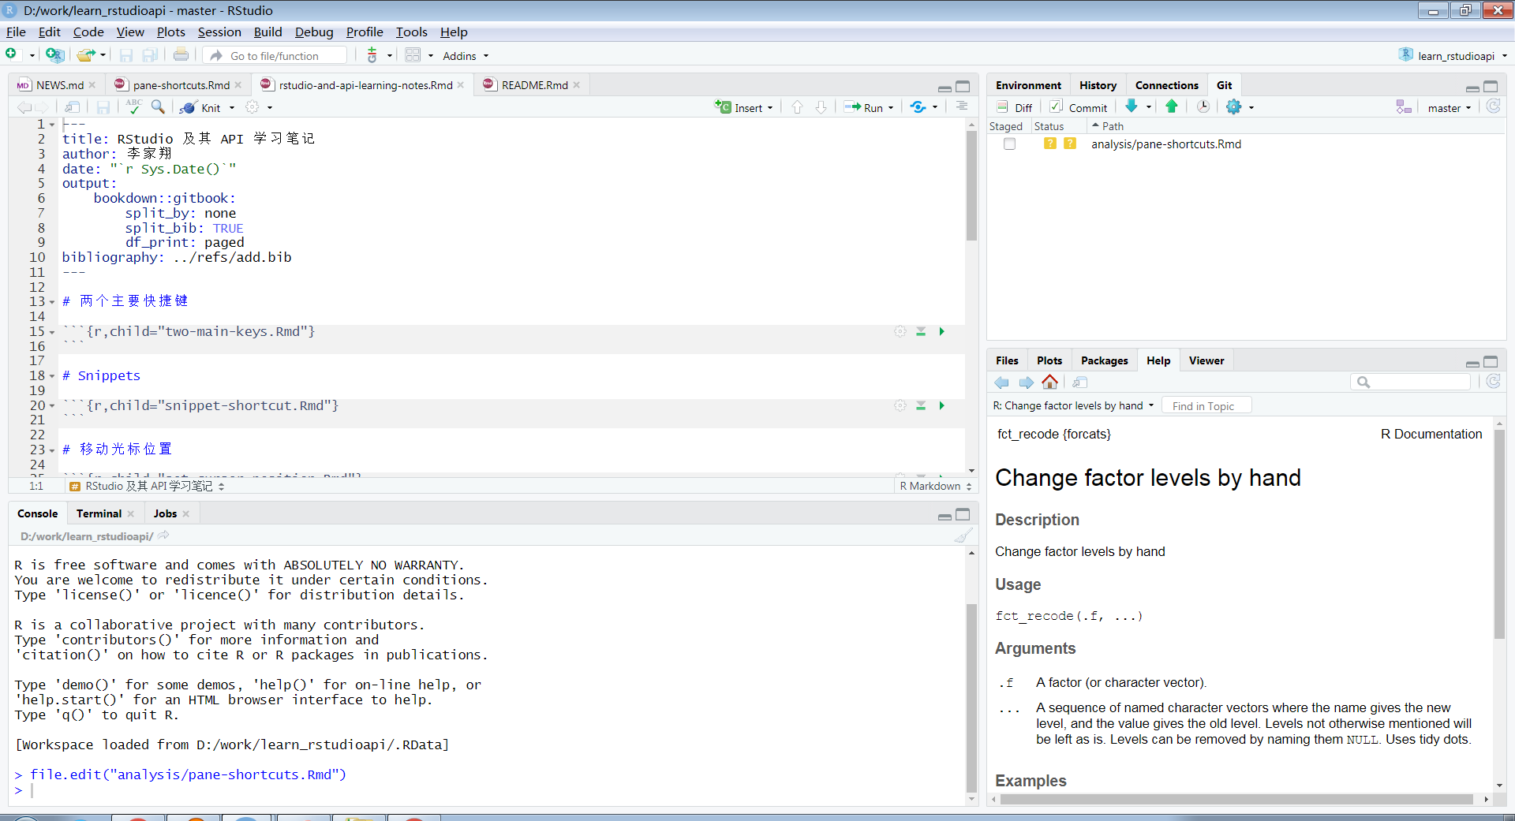View Git history with the clock icon
Screen dimensions: 1515x821
1203,106
